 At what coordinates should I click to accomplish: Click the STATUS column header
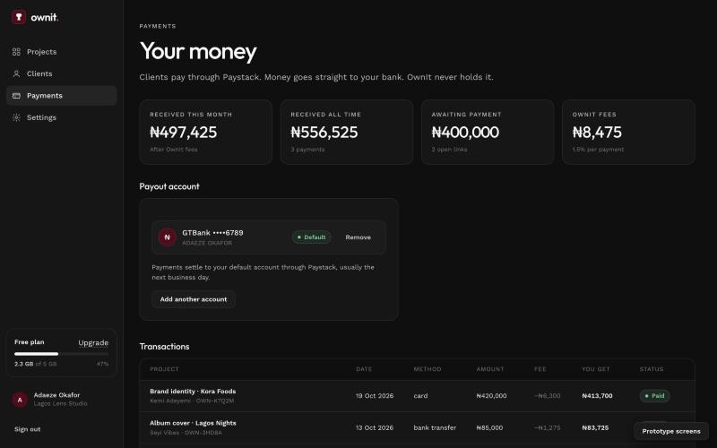pyautogui.click(x=652, y=369)
